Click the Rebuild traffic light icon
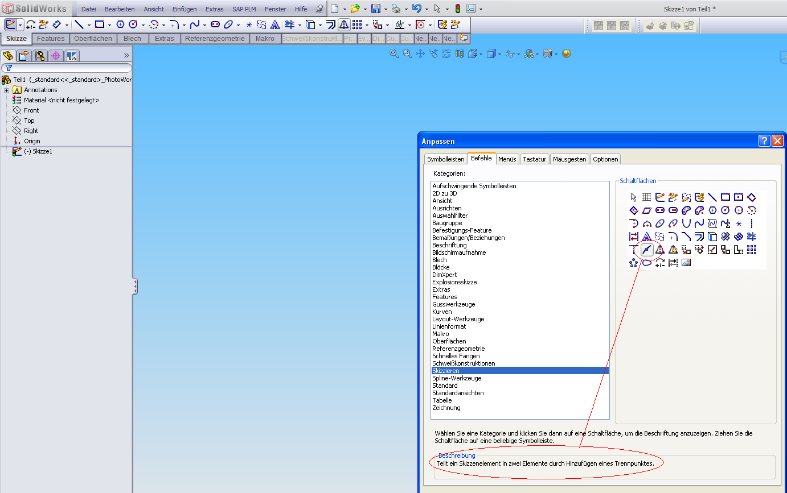 coord(457,9)
